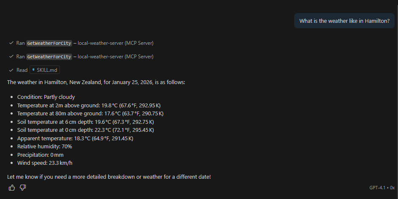Select the user message about Hamilton weather

pos(344,21)
